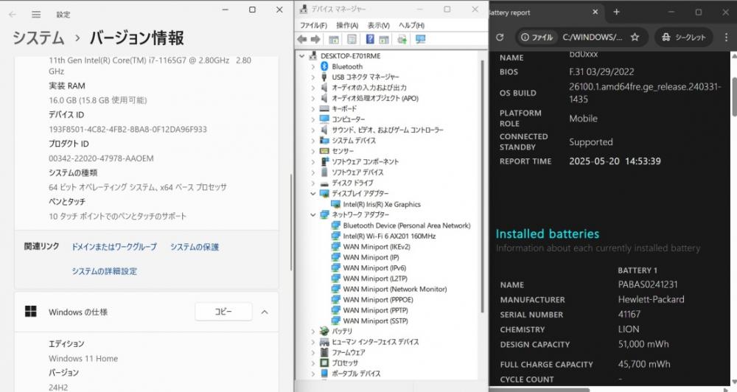The height and width of the screenshot is (392, 737).
Task: Open ドメインまたはワークグループ link
Action: pyautogui.click(x=114, y=247)
